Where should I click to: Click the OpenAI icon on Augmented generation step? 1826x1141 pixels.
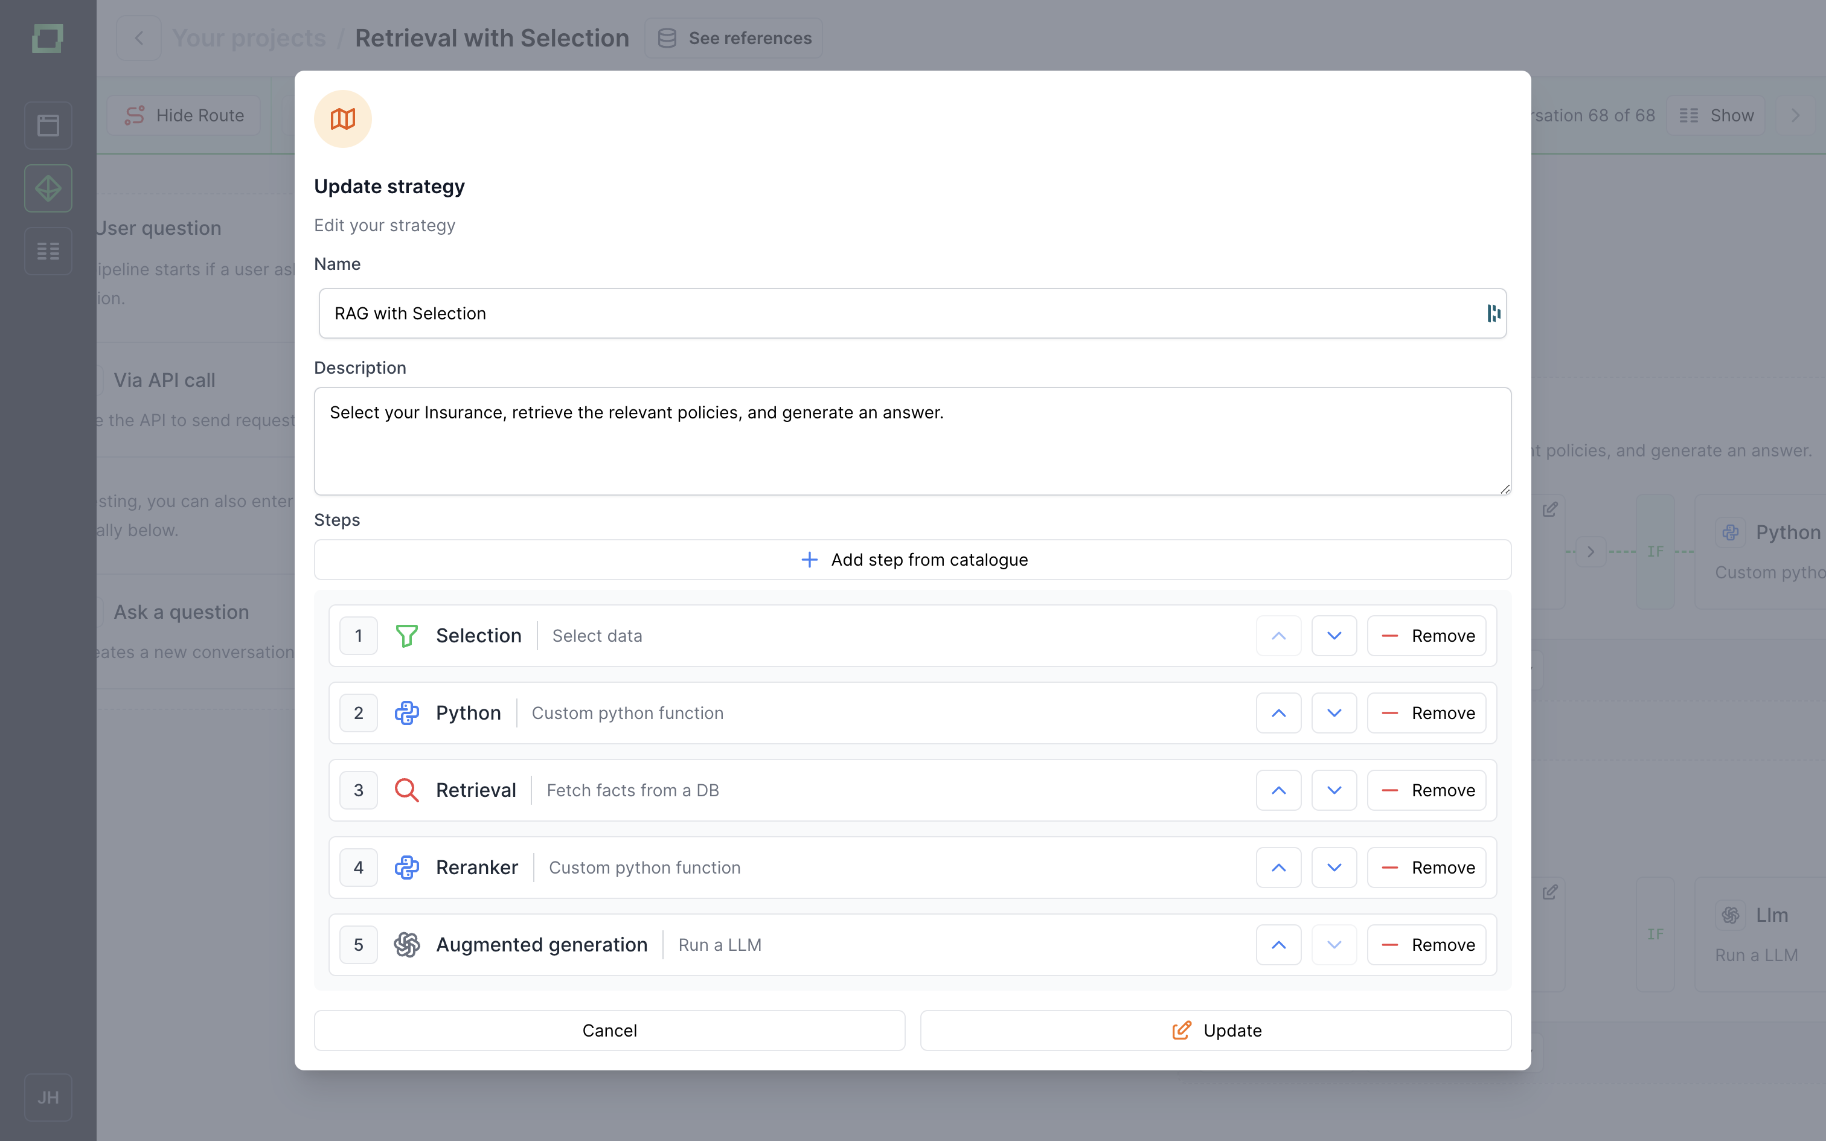click(408, 944)
